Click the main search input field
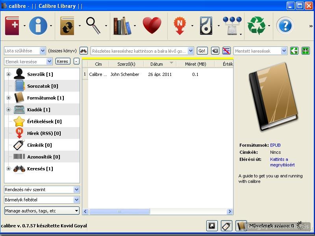Screen dimensions: 315x236 point(139,51)
